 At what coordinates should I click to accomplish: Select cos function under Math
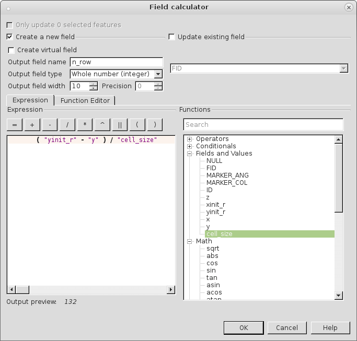pos(212,263)
